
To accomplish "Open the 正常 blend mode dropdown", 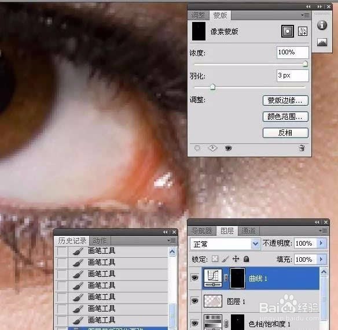I will click(225, 244).
